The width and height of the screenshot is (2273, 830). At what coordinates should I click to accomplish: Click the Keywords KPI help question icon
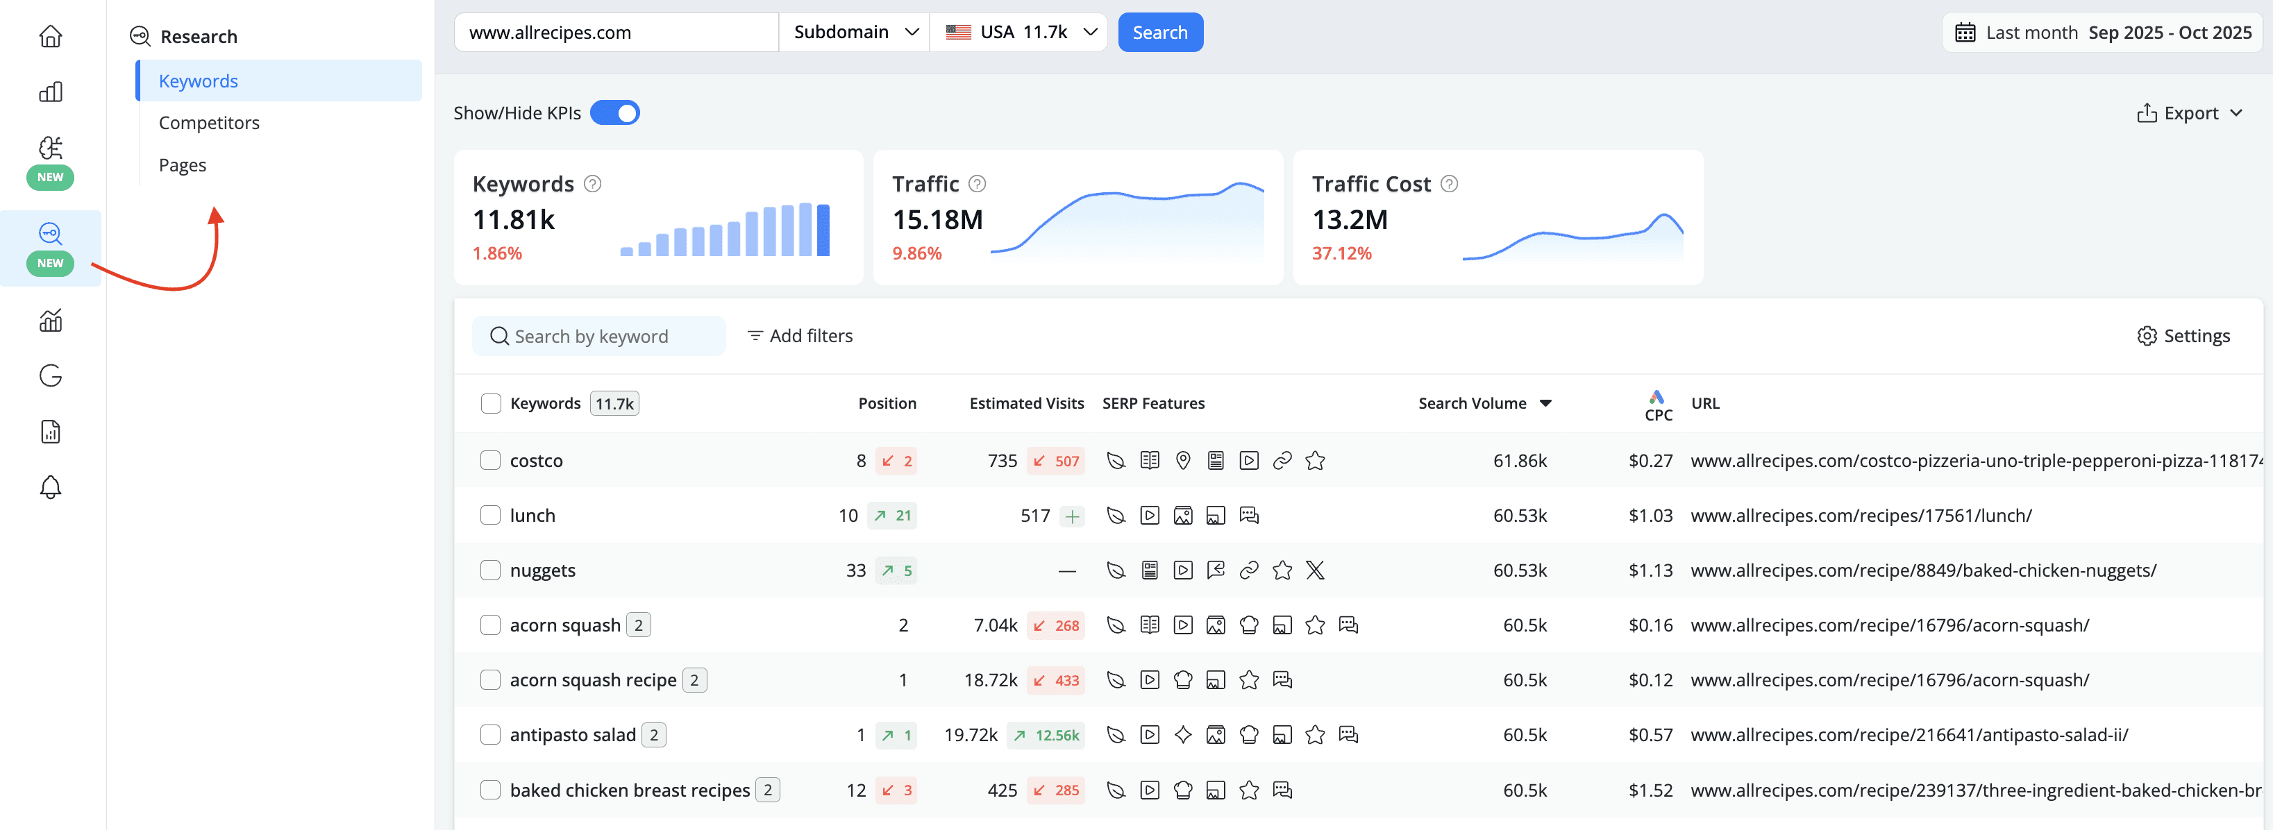(x=593, y=183)
